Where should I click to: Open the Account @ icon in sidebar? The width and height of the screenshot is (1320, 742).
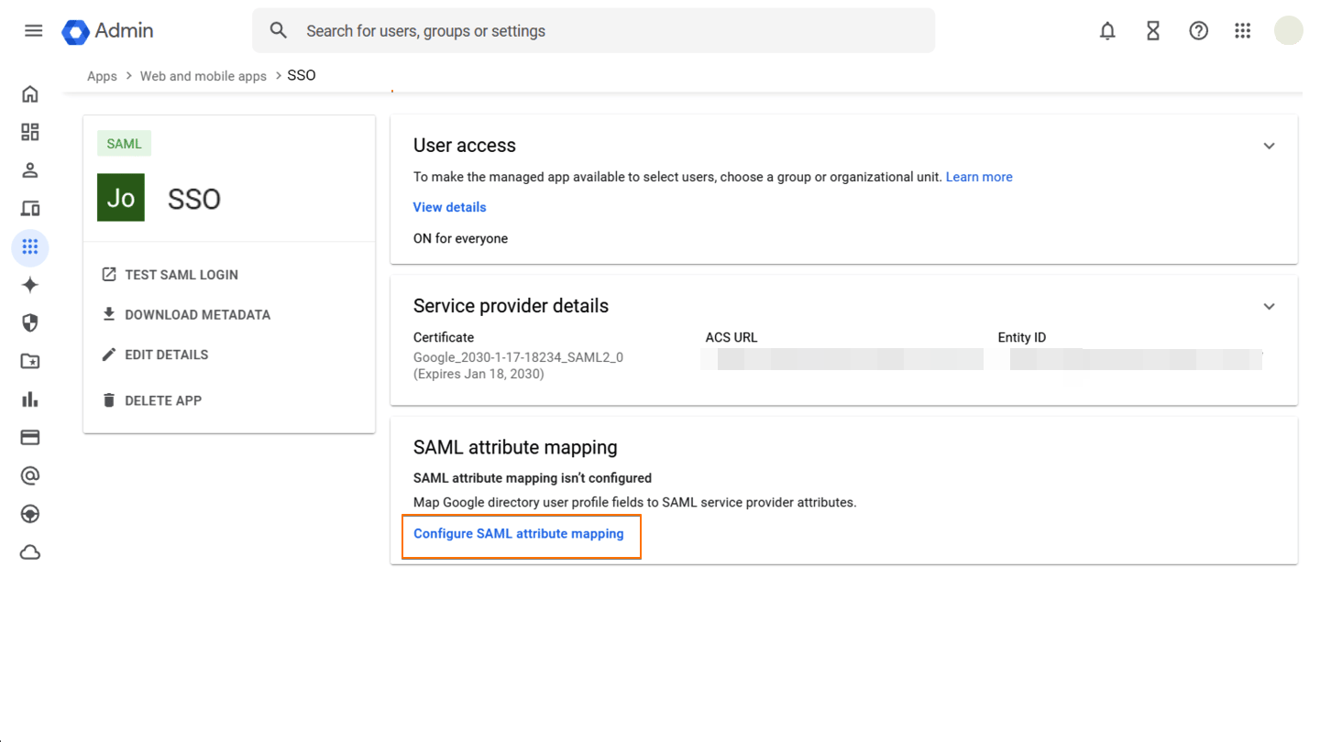(x=30, y=475)
